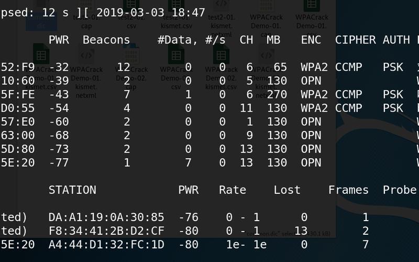The image size is (419, 262).
Task: Click the test2-01.kismet.csv file icon
Action: point(176,15)
